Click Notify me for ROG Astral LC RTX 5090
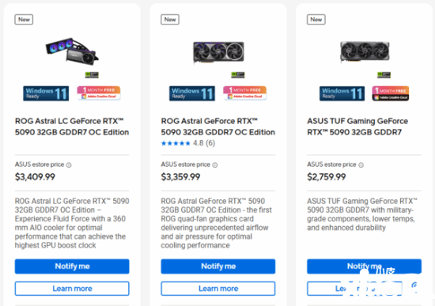 72,266
